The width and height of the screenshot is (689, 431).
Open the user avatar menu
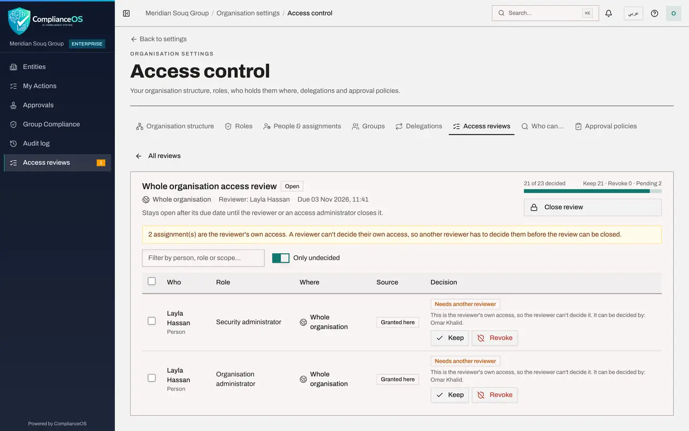pos(673,13)
